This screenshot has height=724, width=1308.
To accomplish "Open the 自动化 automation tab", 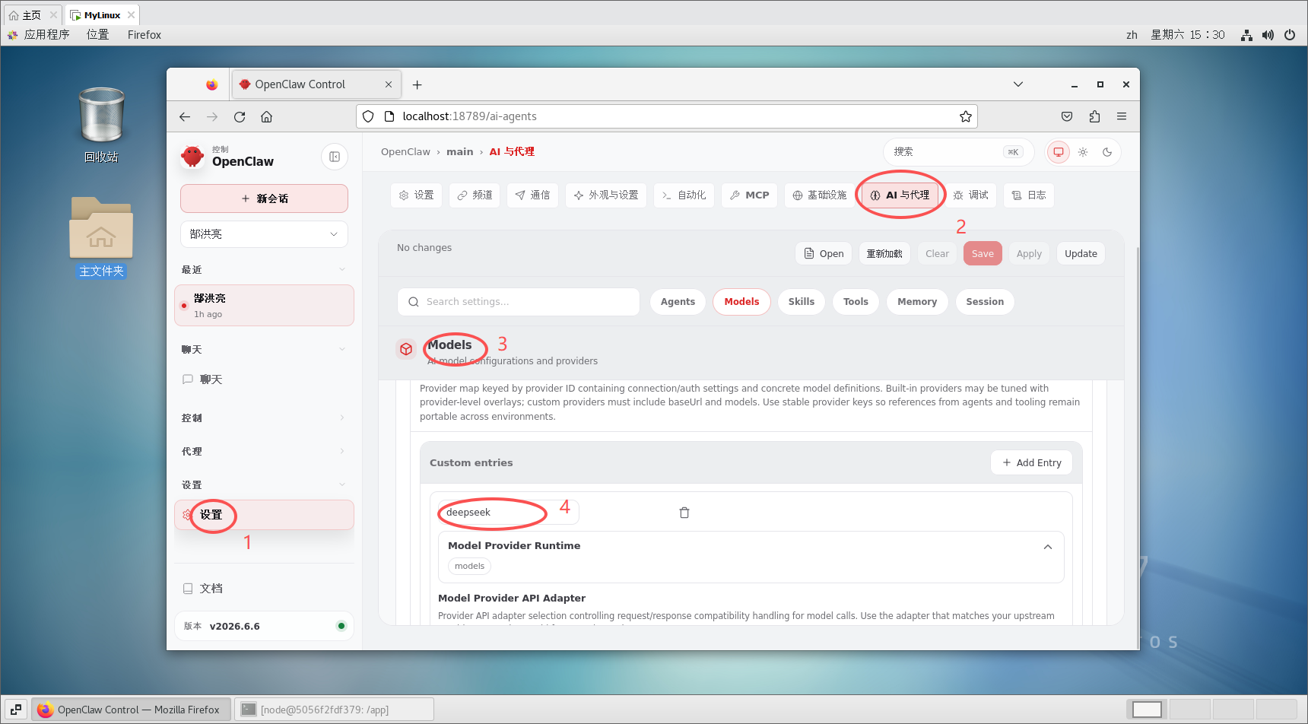I will click(x=684, y=195).
